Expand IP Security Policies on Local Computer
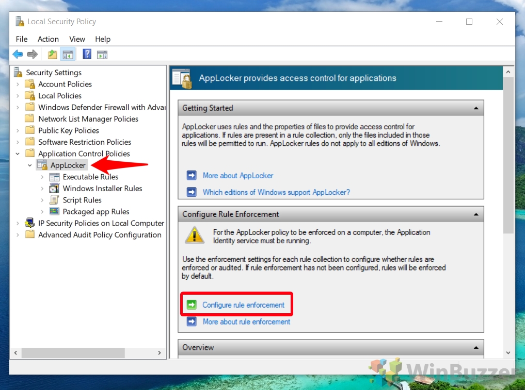The width and height of the screenshot is (525, 390). (x=18, y=223)
